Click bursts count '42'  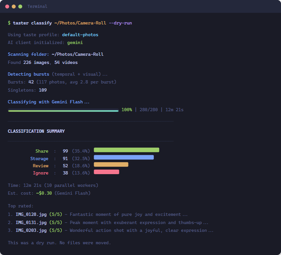tap(31, 82)
